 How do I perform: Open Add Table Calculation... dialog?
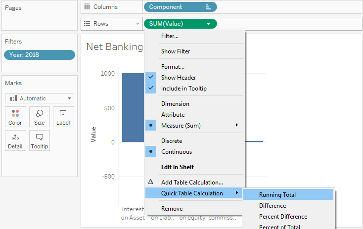[192, 183]
